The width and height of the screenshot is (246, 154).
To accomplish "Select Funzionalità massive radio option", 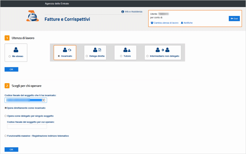I will coord(6,136).
